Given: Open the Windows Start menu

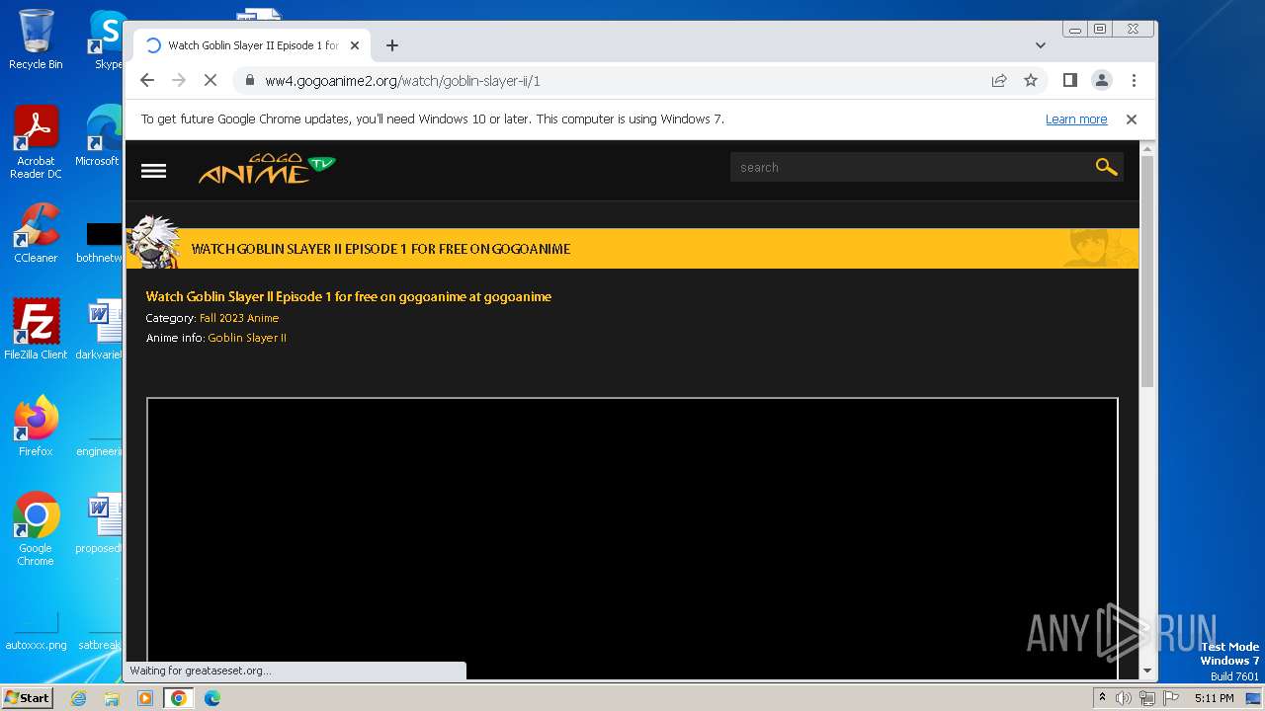Looking at the screenshot, I should pos(28,698).
